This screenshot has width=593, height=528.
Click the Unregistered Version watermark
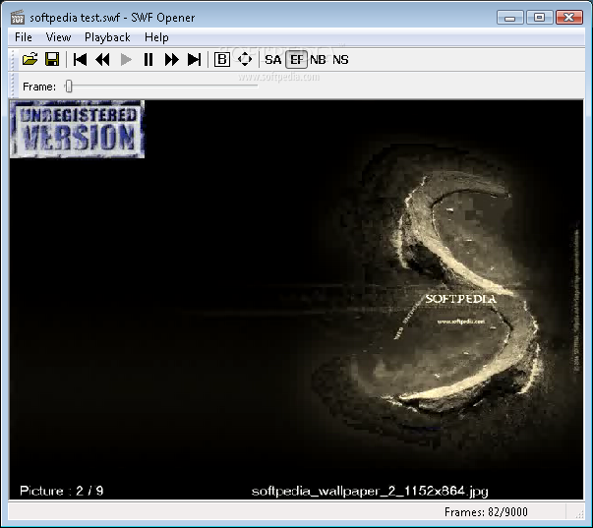click(x=78, y=129)
